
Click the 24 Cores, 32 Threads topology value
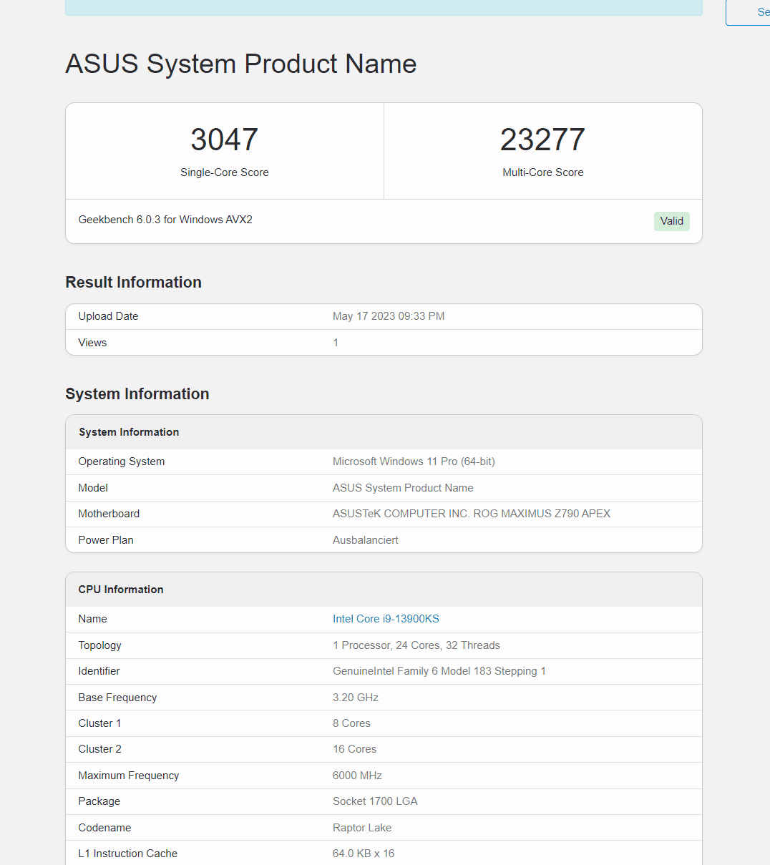point(416,645)
